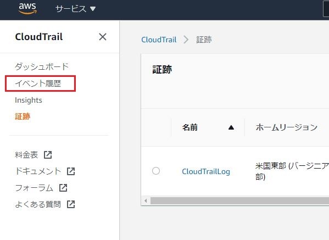Click external link icon beside フォーラム
This screenshot has height=240, width=329.
coord(63,188)
